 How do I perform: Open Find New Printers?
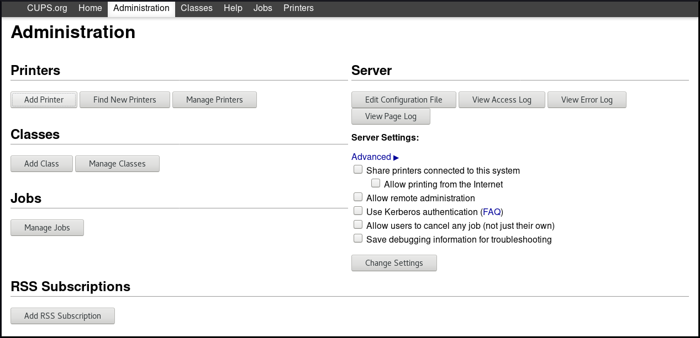coord(124,100)
